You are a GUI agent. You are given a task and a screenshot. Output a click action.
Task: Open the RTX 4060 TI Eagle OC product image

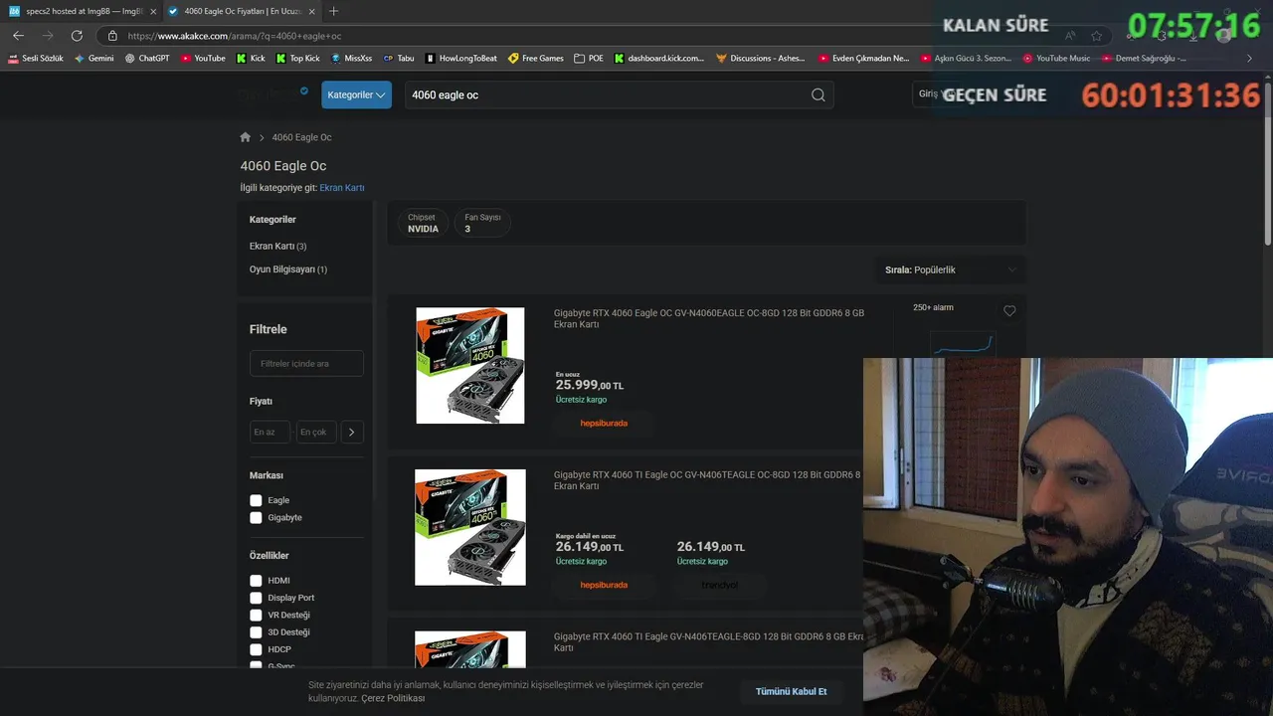470,527
